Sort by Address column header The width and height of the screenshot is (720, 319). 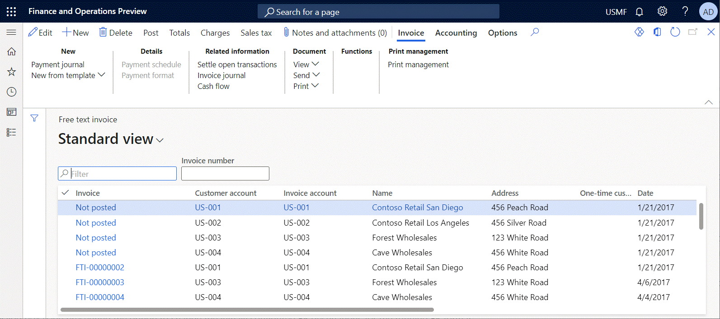click(x=505, y=193)
